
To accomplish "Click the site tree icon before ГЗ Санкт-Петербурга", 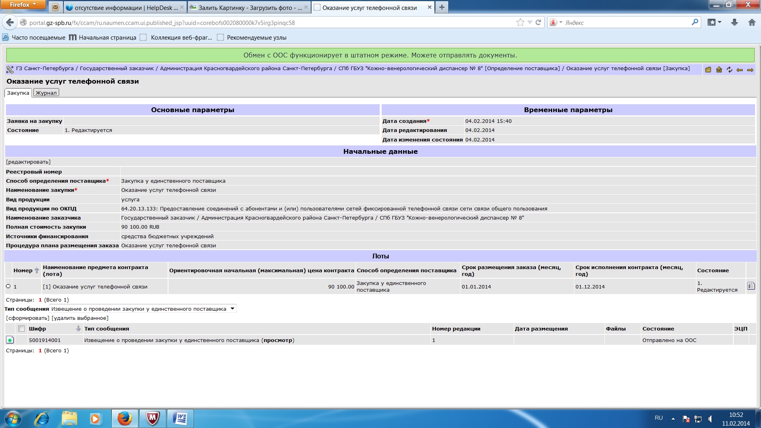I will [10, 69].
